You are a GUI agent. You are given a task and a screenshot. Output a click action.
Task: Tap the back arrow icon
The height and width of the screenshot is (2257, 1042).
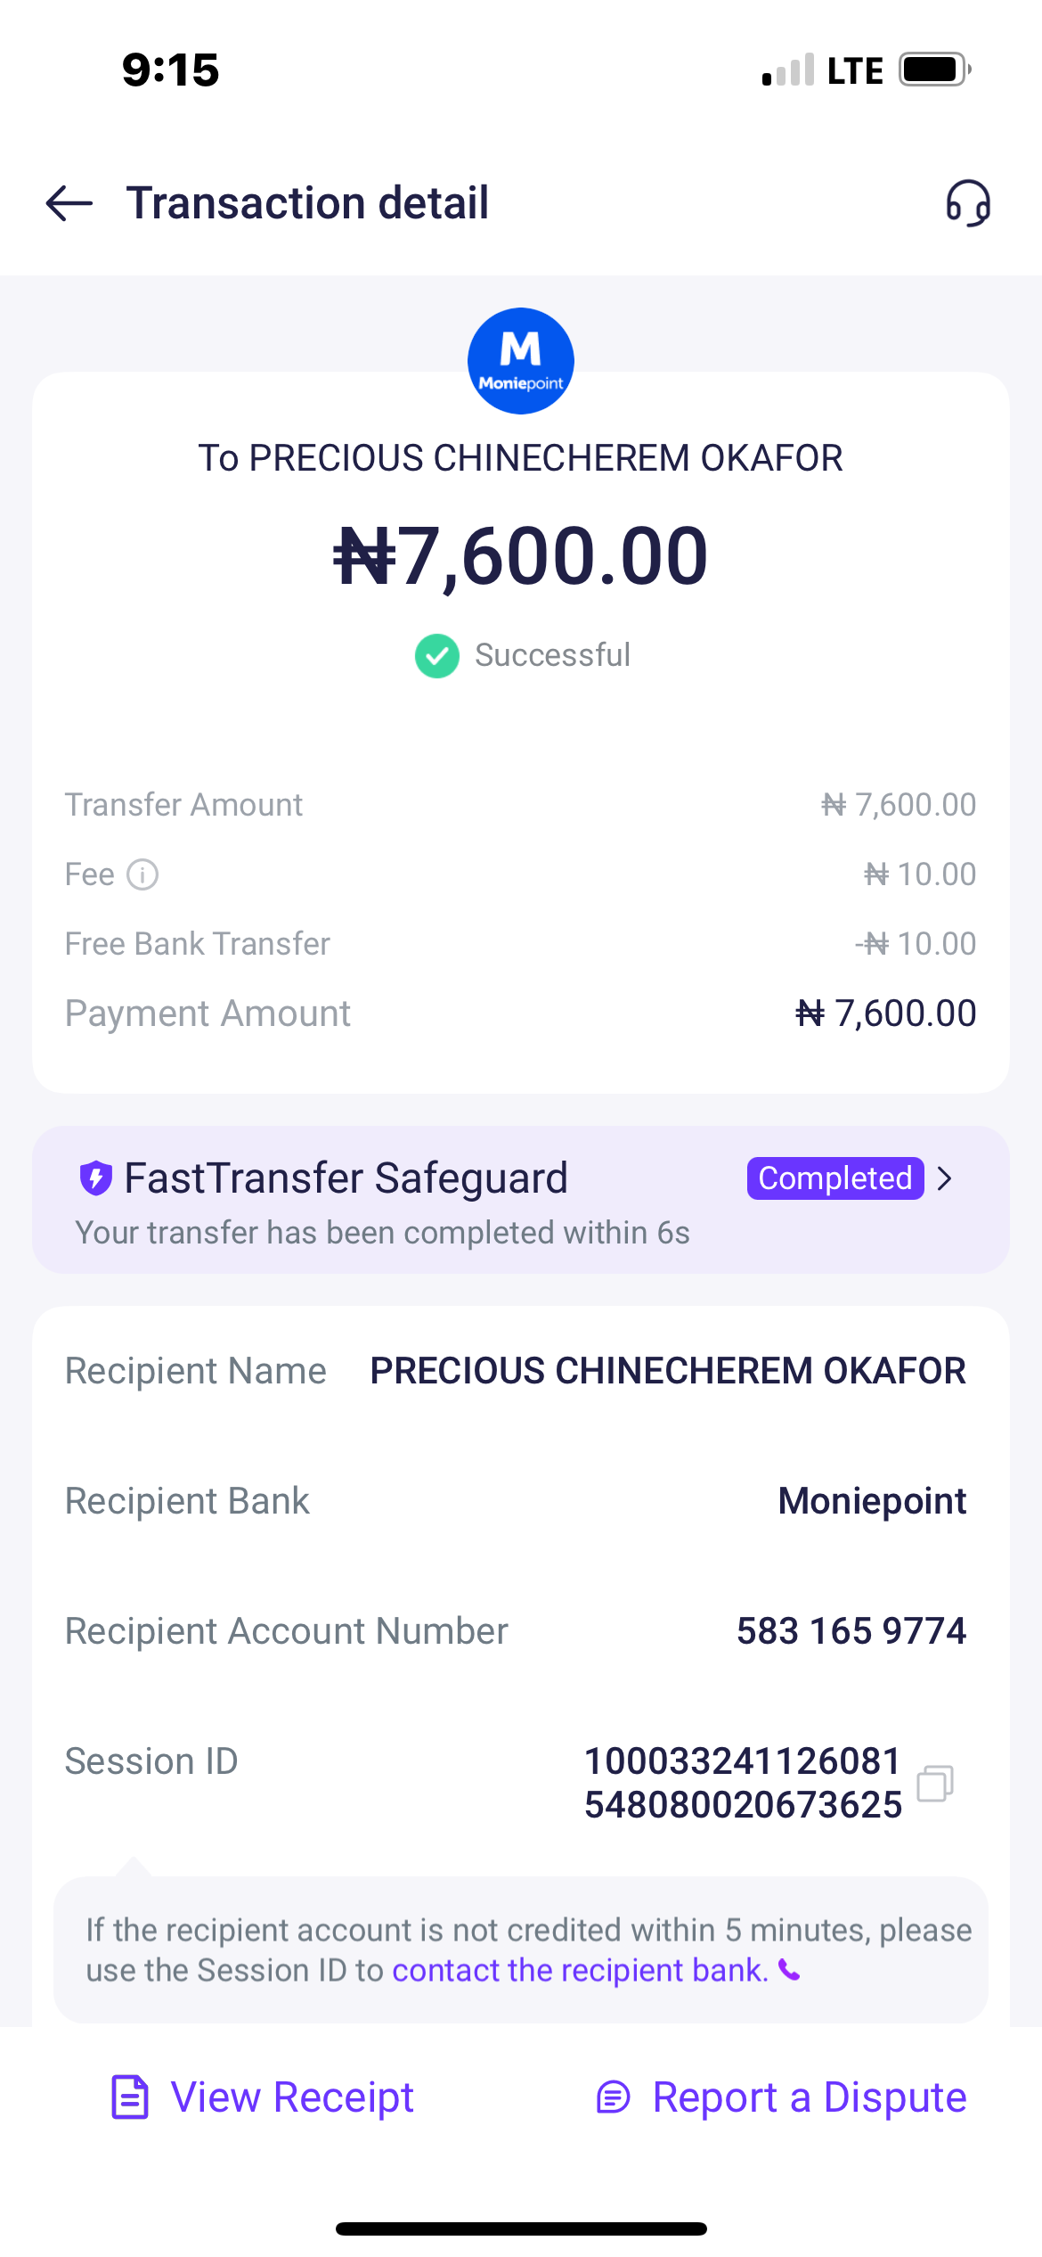(x=69, y=203)
